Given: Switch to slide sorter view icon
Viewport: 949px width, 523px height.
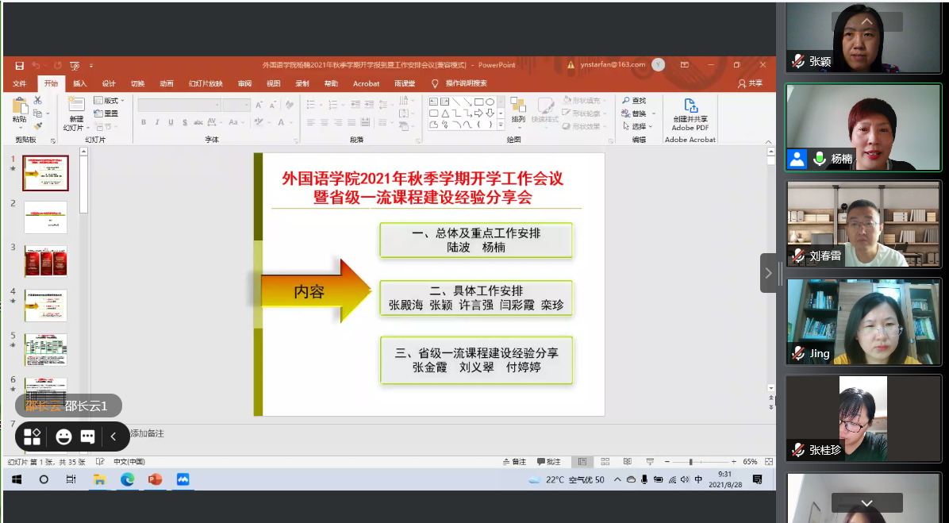Looking at the screenshot, I should tap(605, 461).
